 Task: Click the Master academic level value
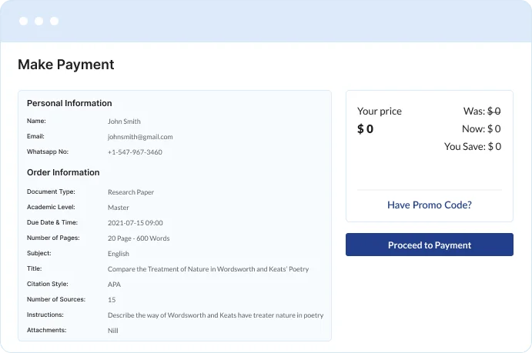click(119, 208)
